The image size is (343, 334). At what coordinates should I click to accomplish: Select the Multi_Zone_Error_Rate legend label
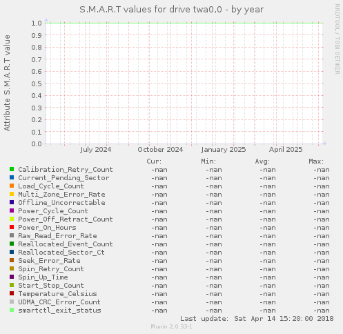pos(61,195)
